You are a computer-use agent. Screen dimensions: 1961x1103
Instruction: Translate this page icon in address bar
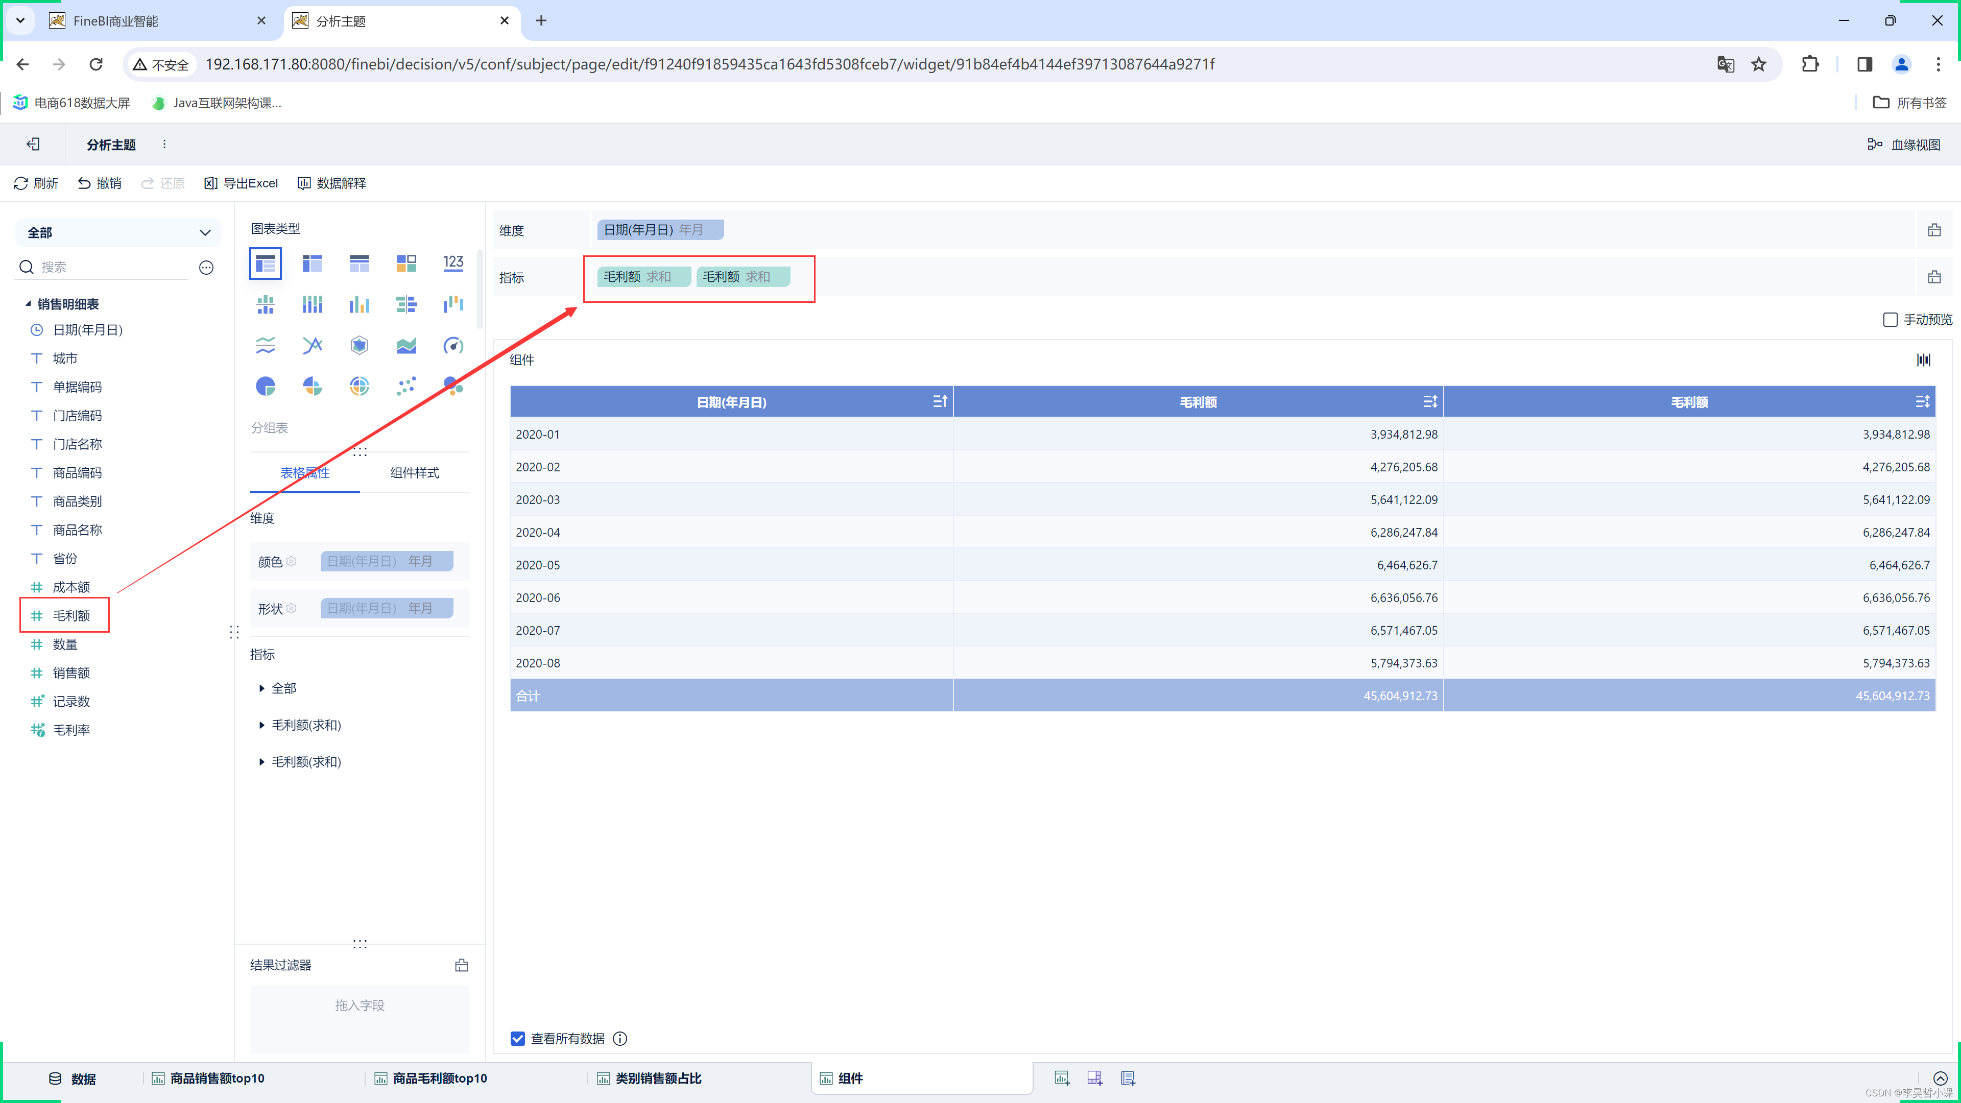click(1725, 65)
